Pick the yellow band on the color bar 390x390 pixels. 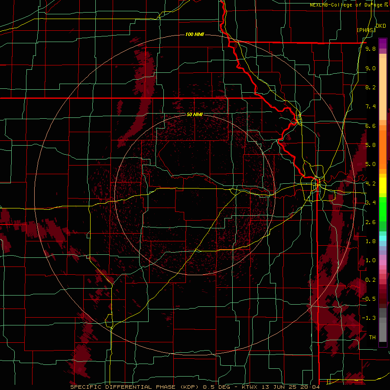click(x=383, y=185)
